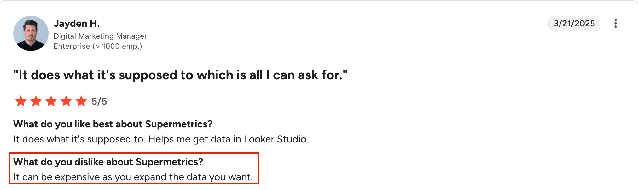Click the fourth rating star
The image size is (638, 190).
66,101
